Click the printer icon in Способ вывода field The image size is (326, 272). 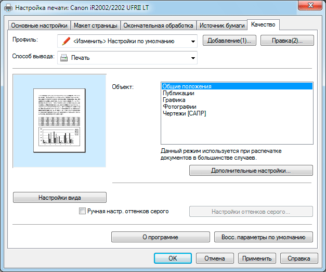click(64, 58)
